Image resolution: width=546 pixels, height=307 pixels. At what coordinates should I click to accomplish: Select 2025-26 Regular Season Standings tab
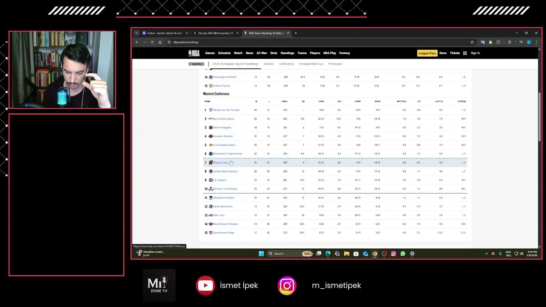tap(235, 64)
